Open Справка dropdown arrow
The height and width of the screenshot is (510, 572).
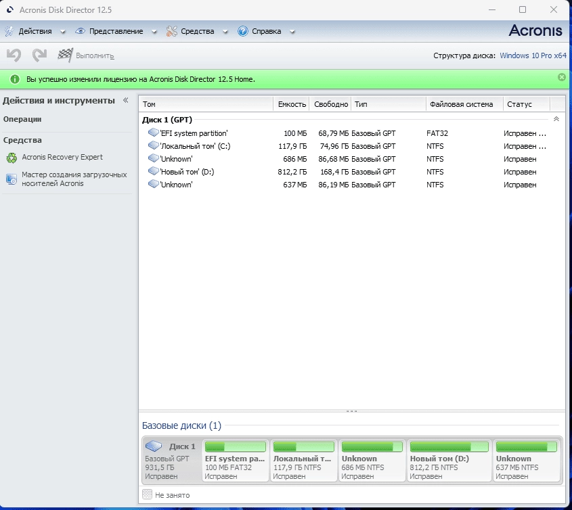292,32
